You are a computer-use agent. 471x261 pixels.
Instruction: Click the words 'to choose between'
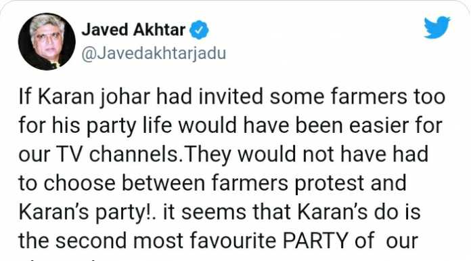[x=112, y=183]
